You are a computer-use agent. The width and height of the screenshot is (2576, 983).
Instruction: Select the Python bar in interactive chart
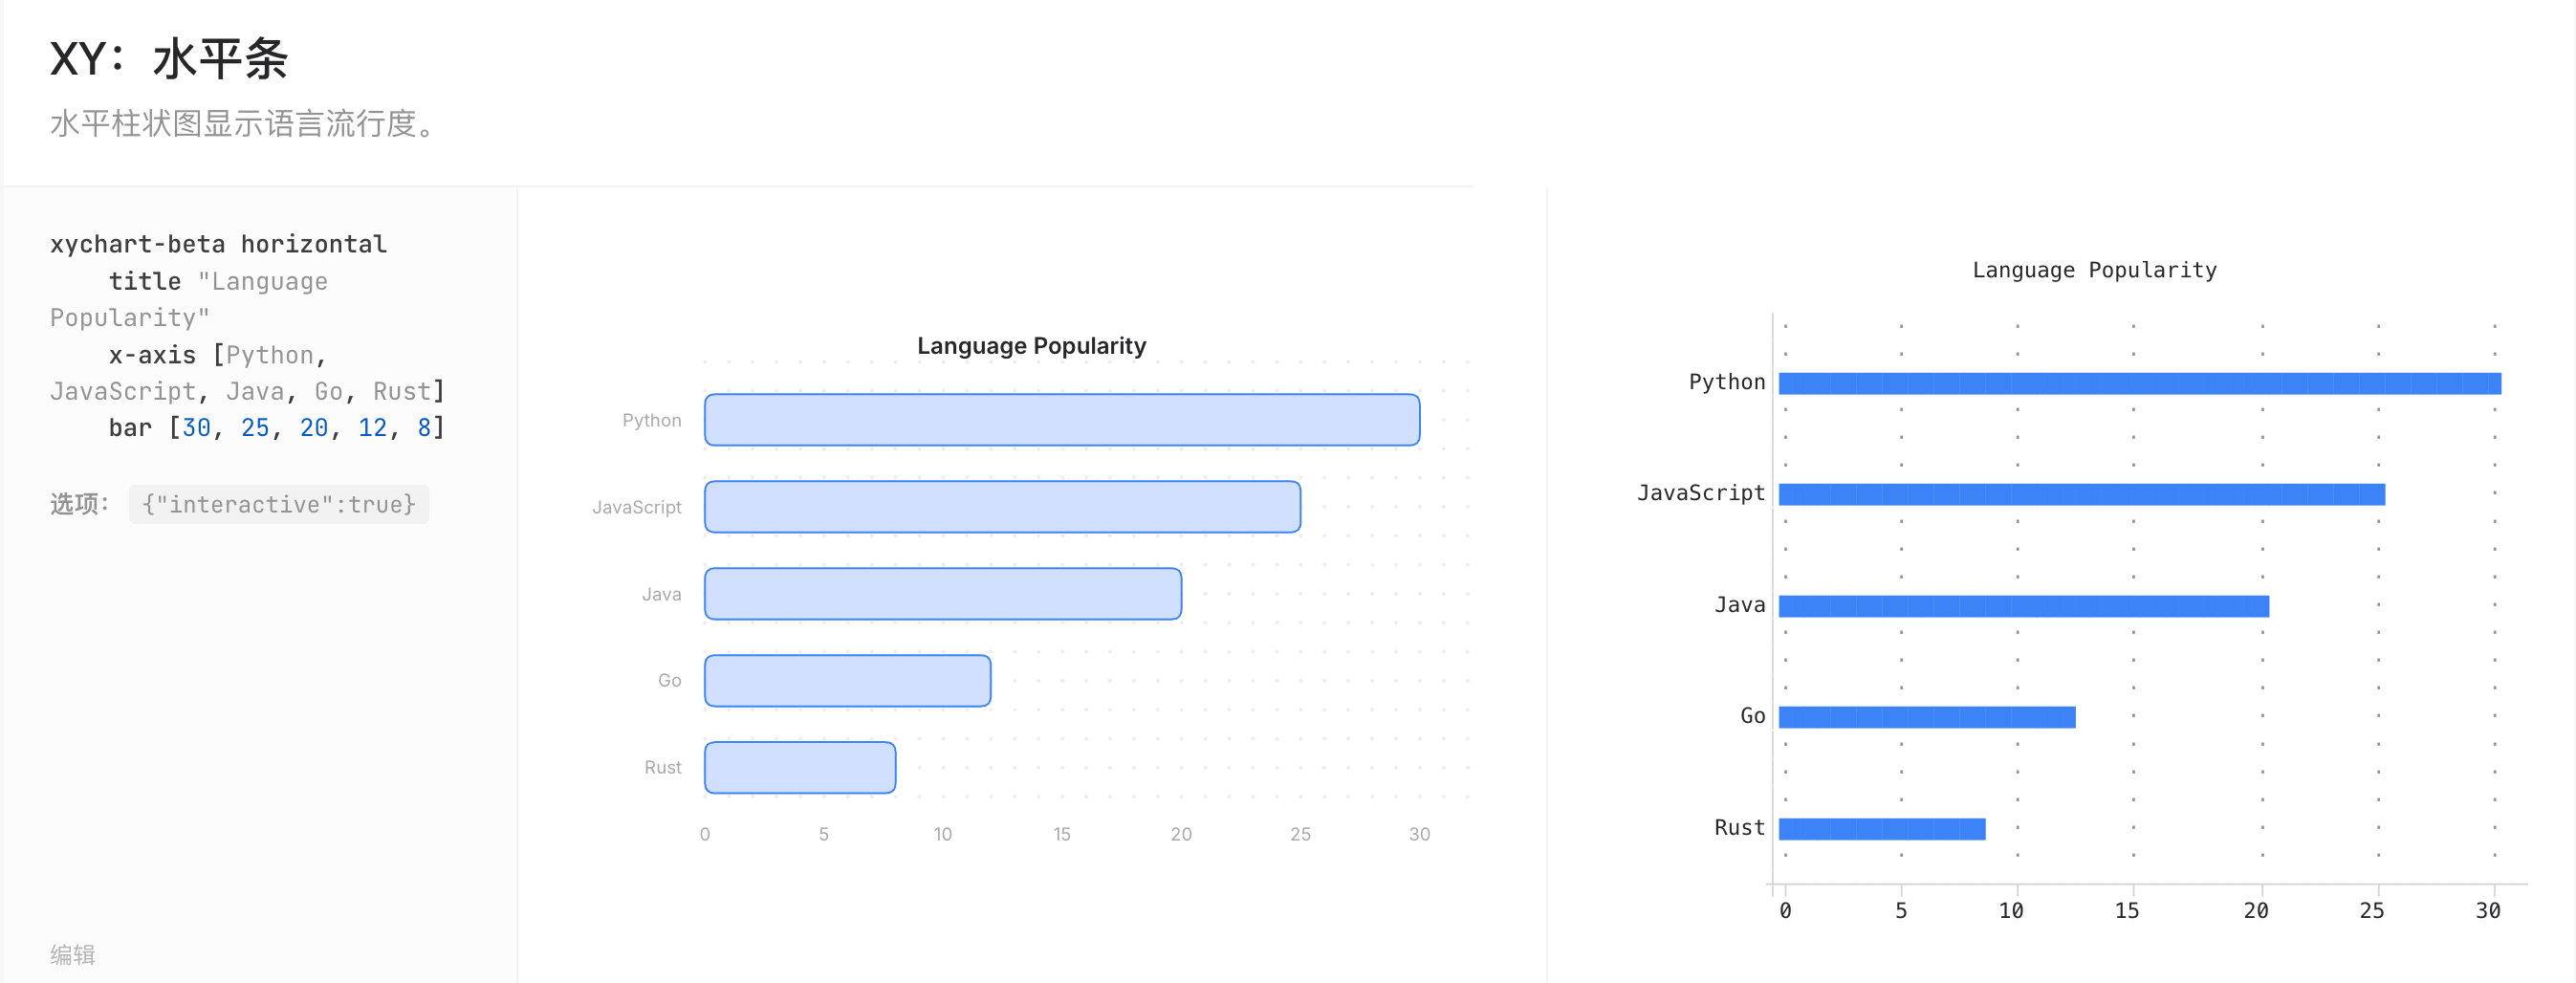point(1062,420)
